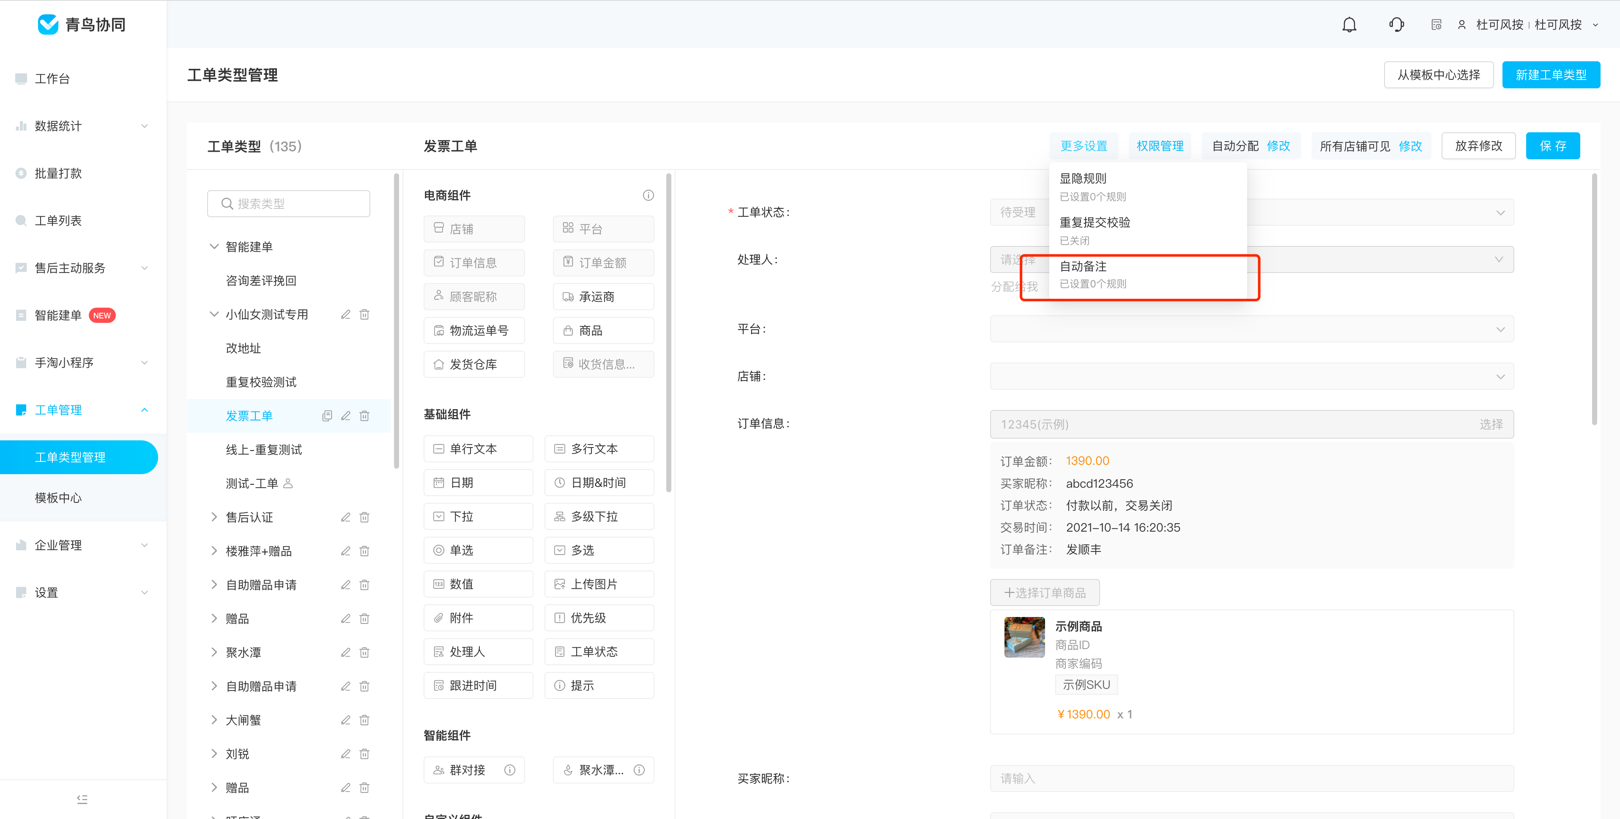Edit 小仙女测试专用 group with pencil icon
Viewport: 1620px width, 819px height.
click(345, 314)
